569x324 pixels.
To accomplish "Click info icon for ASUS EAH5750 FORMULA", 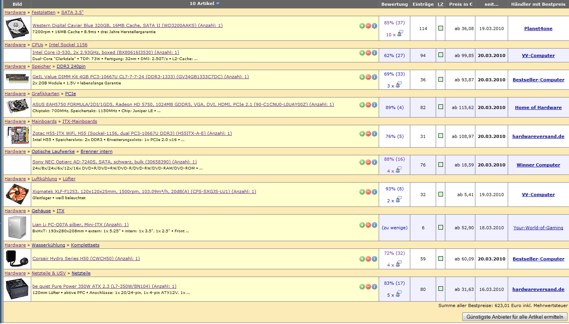I will click(x=374, y=105).
